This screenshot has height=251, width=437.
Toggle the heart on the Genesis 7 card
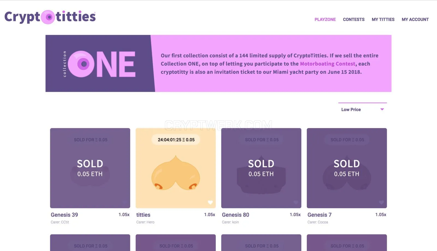(382, 202)
